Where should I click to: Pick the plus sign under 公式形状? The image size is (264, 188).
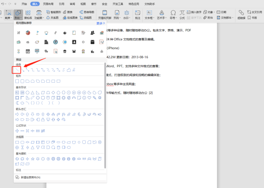tap(17, 131)
